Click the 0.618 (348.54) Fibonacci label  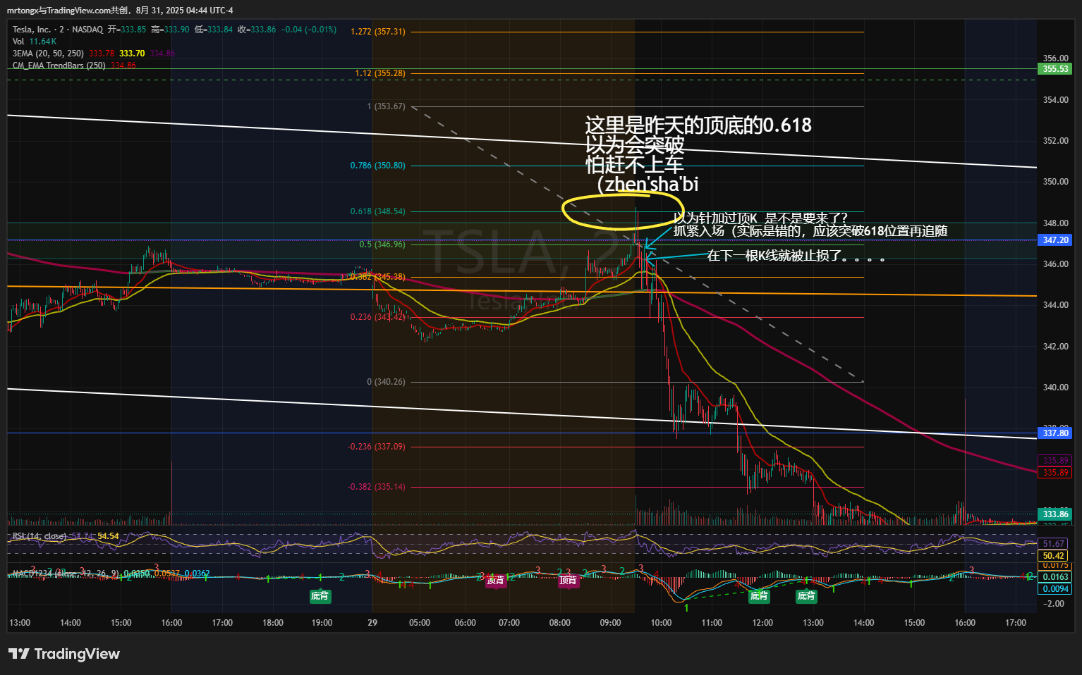378,211
